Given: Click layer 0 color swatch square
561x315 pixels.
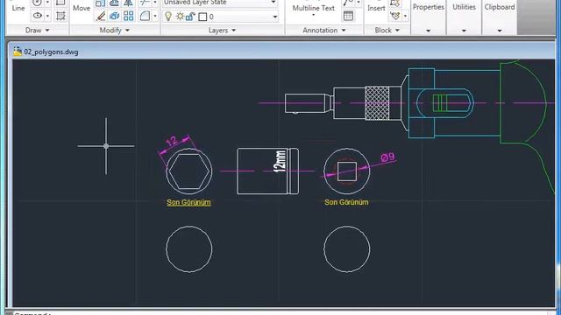Looking at the screenshot, I should (202, 17).
